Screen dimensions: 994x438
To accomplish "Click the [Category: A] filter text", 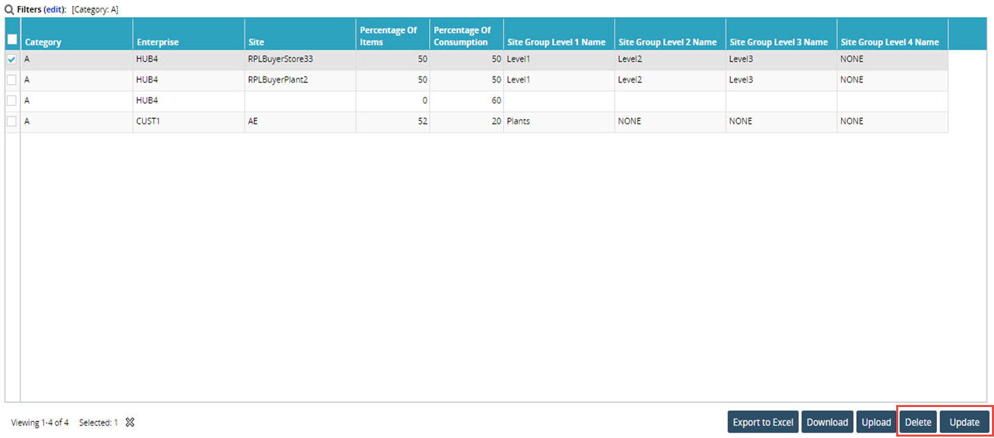I will tap(95, 10).
